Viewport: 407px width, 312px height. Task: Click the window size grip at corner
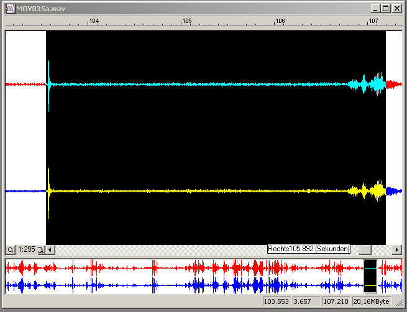(398, 302)
